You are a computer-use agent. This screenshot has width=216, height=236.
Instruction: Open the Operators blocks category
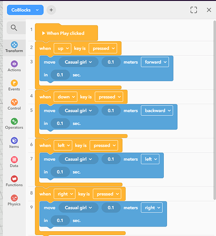click(14, 124)
